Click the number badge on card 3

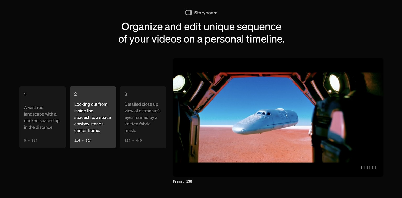[125, 94]
